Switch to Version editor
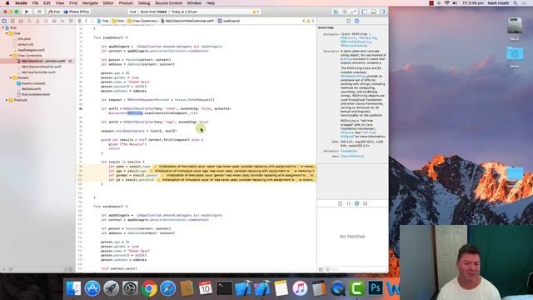533x300 pixels. pyautogui.click(x=353, y=12)
